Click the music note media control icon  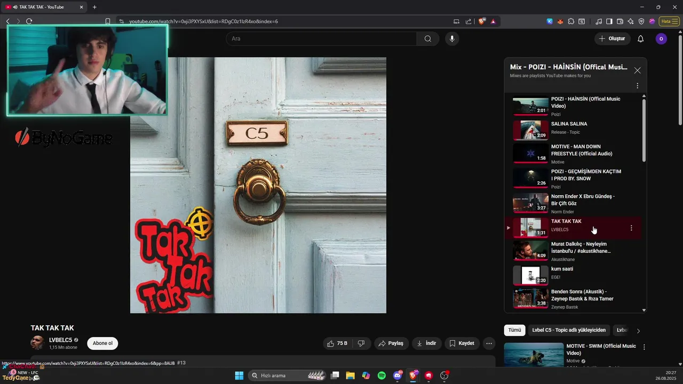pyautogui.click(x=599, y=21)
